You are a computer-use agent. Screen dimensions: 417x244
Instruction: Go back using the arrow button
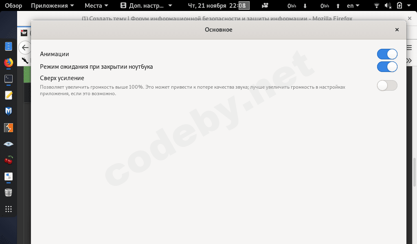(24, 47)
